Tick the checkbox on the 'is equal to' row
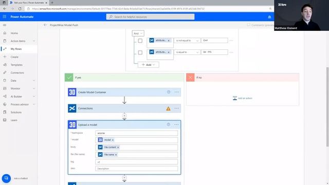The height and width of the screenshot is (185, 329). (140, 52)
